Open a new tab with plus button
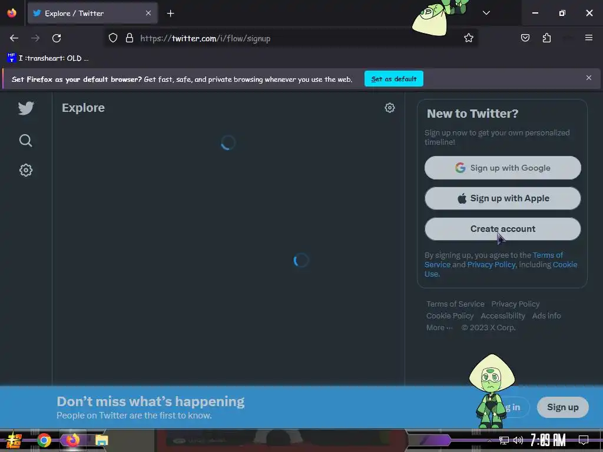This screenshot has width=603, height=452. click(x=170, y=14)
